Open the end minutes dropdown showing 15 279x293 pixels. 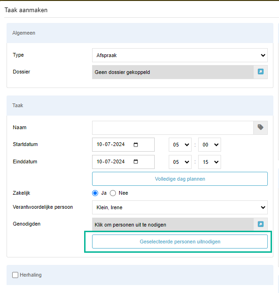[209, 162]
